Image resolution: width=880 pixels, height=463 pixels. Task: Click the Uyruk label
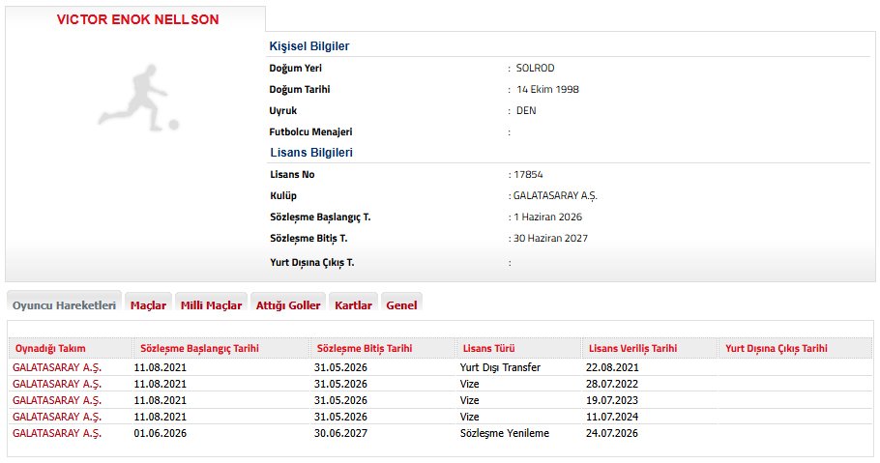[x=282, y=110]
